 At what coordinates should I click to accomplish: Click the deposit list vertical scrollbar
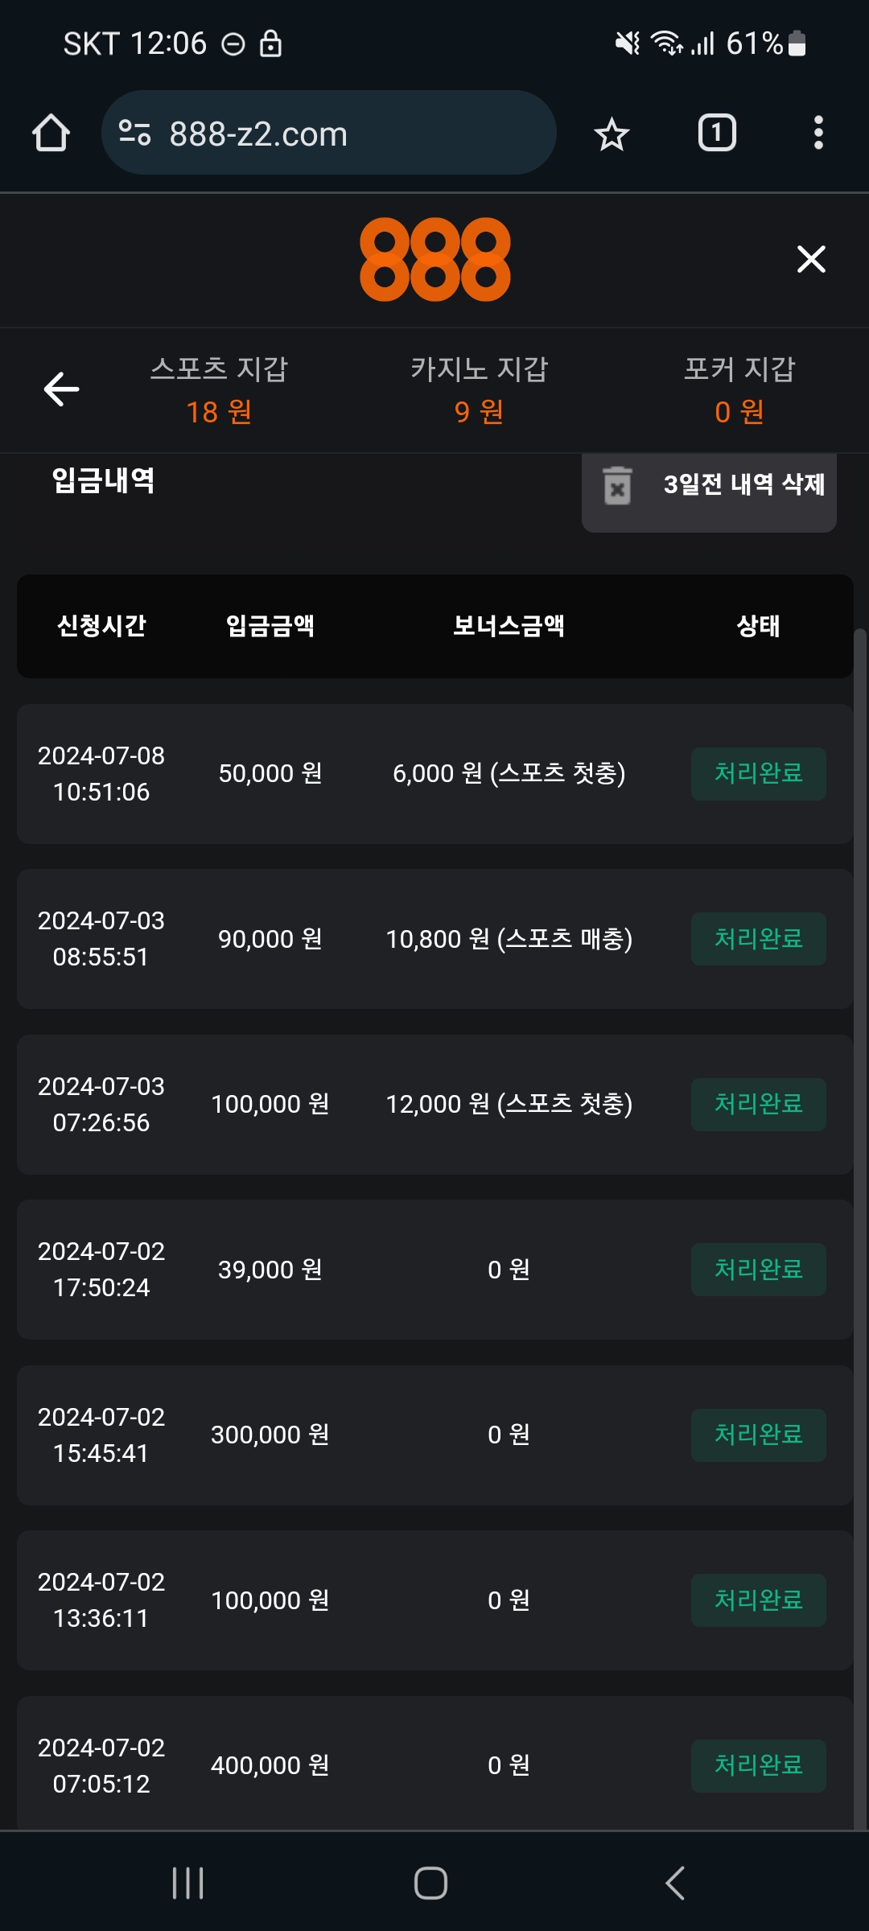click(x=859, y=1207)
